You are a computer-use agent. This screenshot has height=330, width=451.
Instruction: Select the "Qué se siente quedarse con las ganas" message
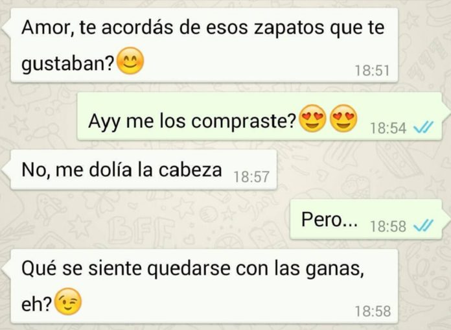204,287
